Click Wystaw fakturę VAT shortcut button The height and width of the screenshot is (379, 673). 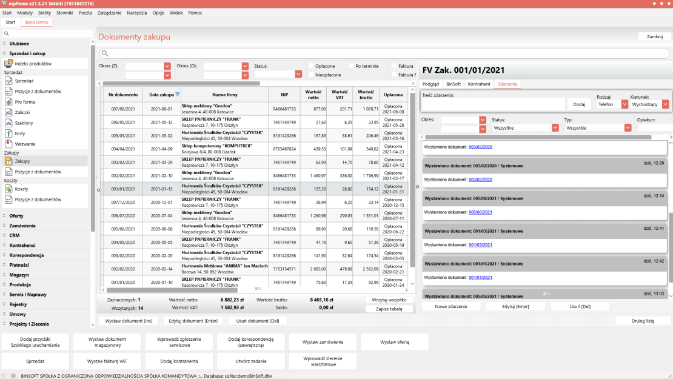[107, 361]
